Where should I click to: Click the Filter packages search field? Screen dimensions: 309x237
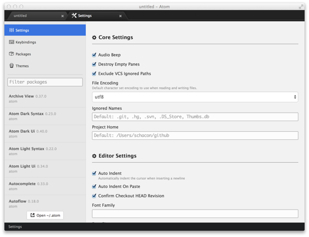[x=45, y=82]
